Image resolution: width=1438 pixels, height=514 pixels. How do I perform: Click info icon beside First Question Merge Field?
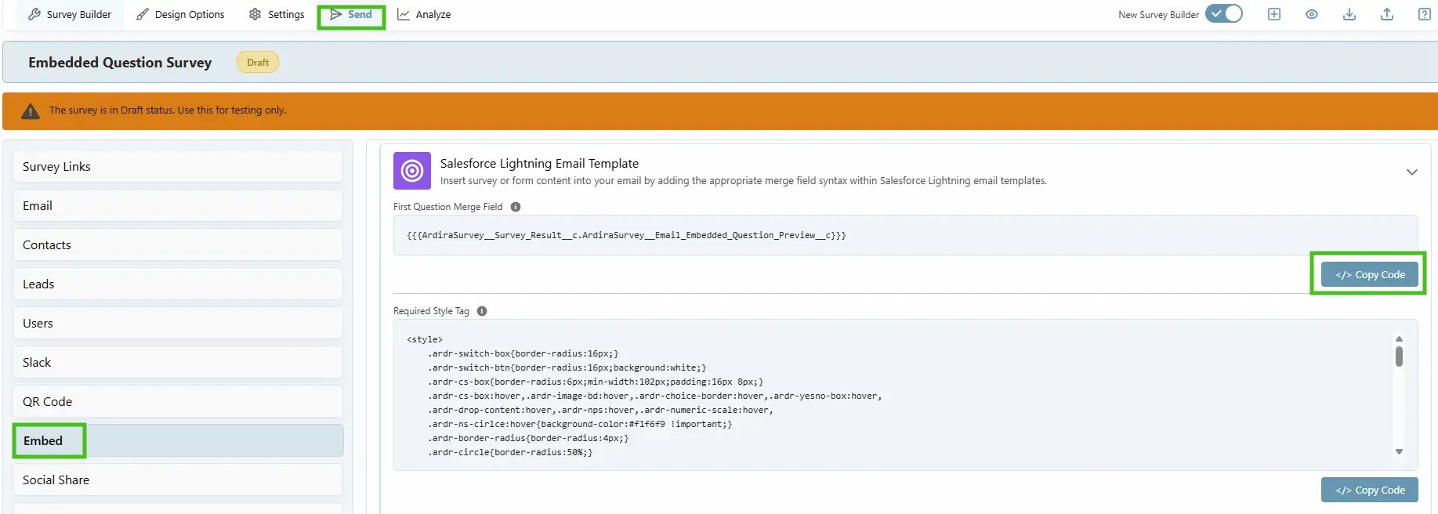pos(516,207)
